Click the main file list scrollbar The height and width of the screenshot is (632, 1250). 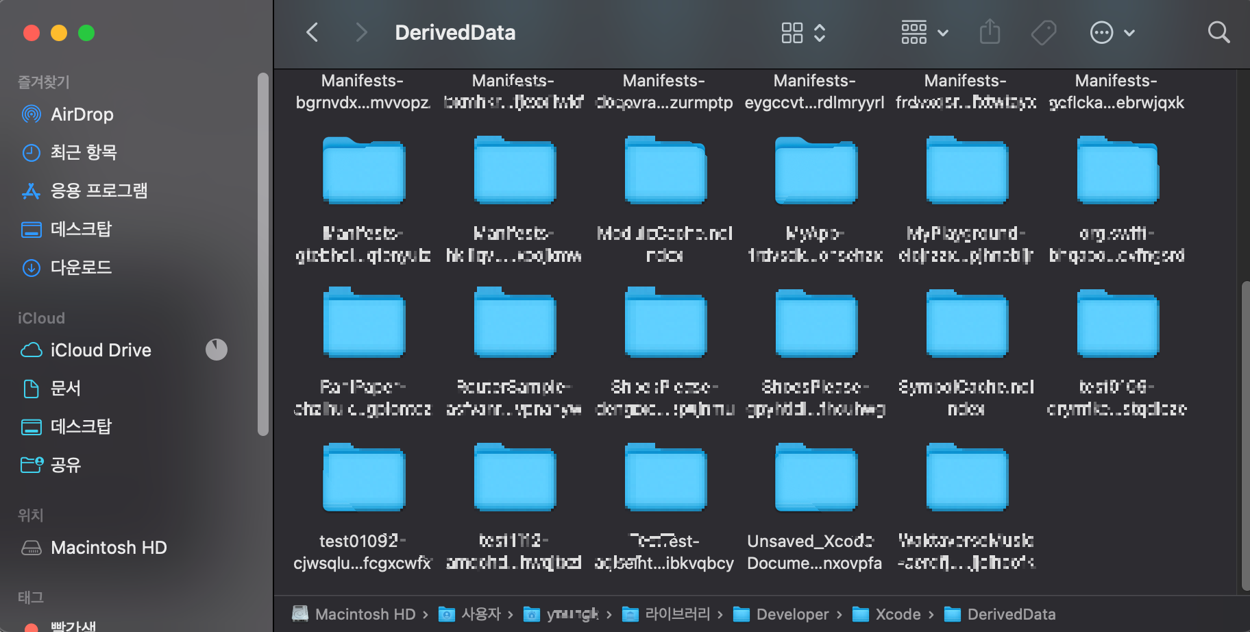pos(1245,436)
